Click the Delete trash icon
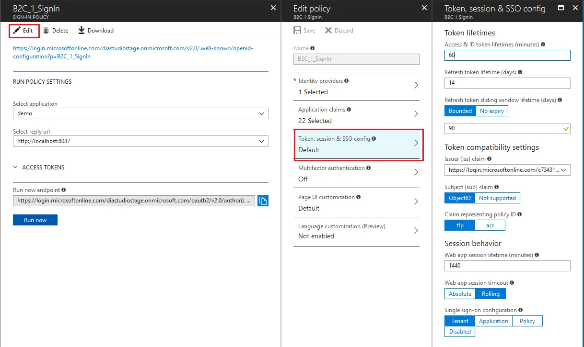Image resolution: width=584 pixels, height=347 pixels. 46,31
